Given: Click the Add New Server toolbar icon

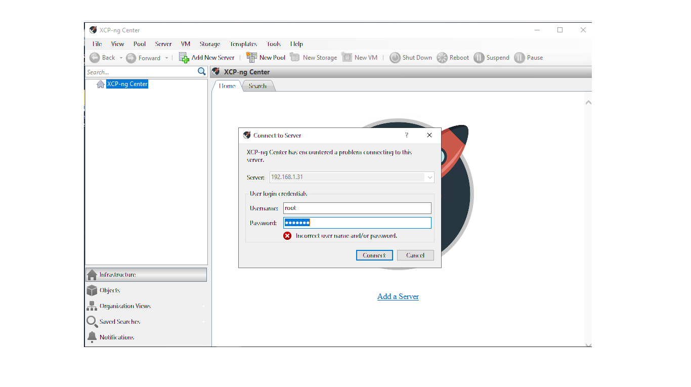Looking at the screenshot, I should coord(184,58).
